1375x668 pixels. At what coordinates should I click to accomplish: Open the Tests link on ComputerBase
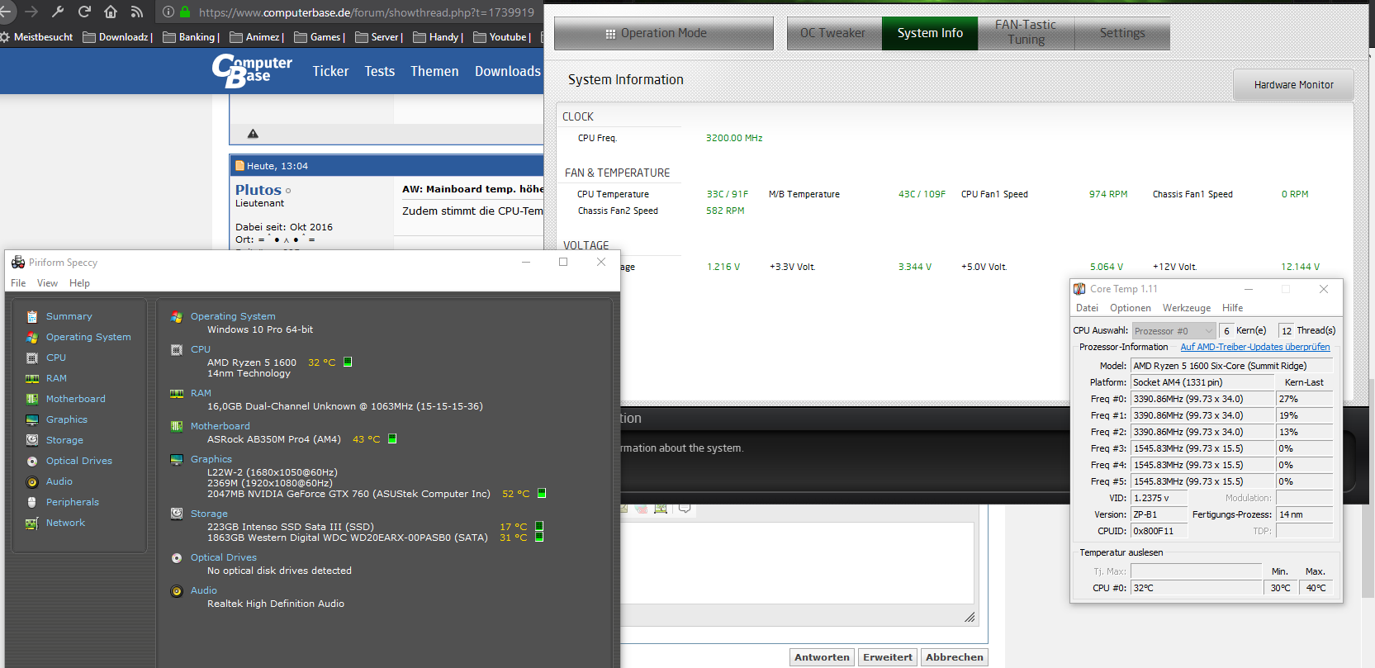click(x=380, y=71)
